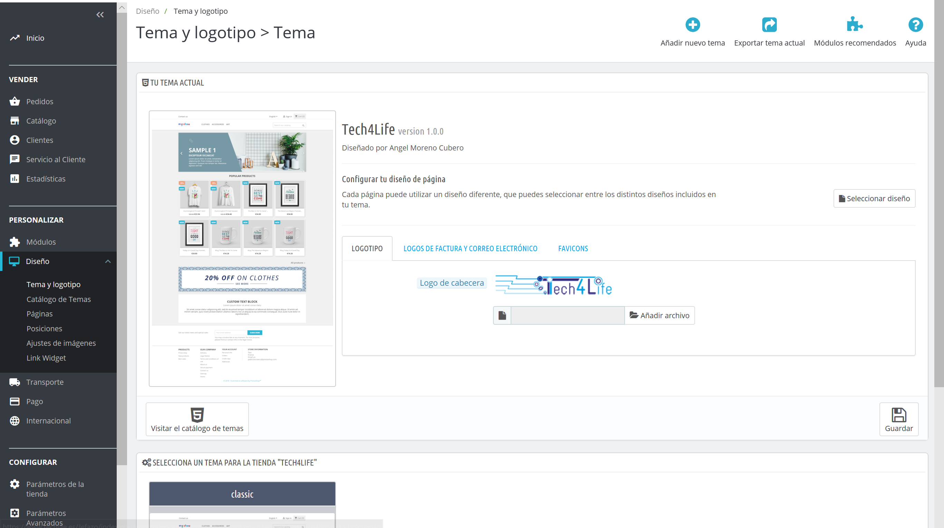944x528 pixels.
Task: Click the Añadir archivo button
Action: pos(659,315)
